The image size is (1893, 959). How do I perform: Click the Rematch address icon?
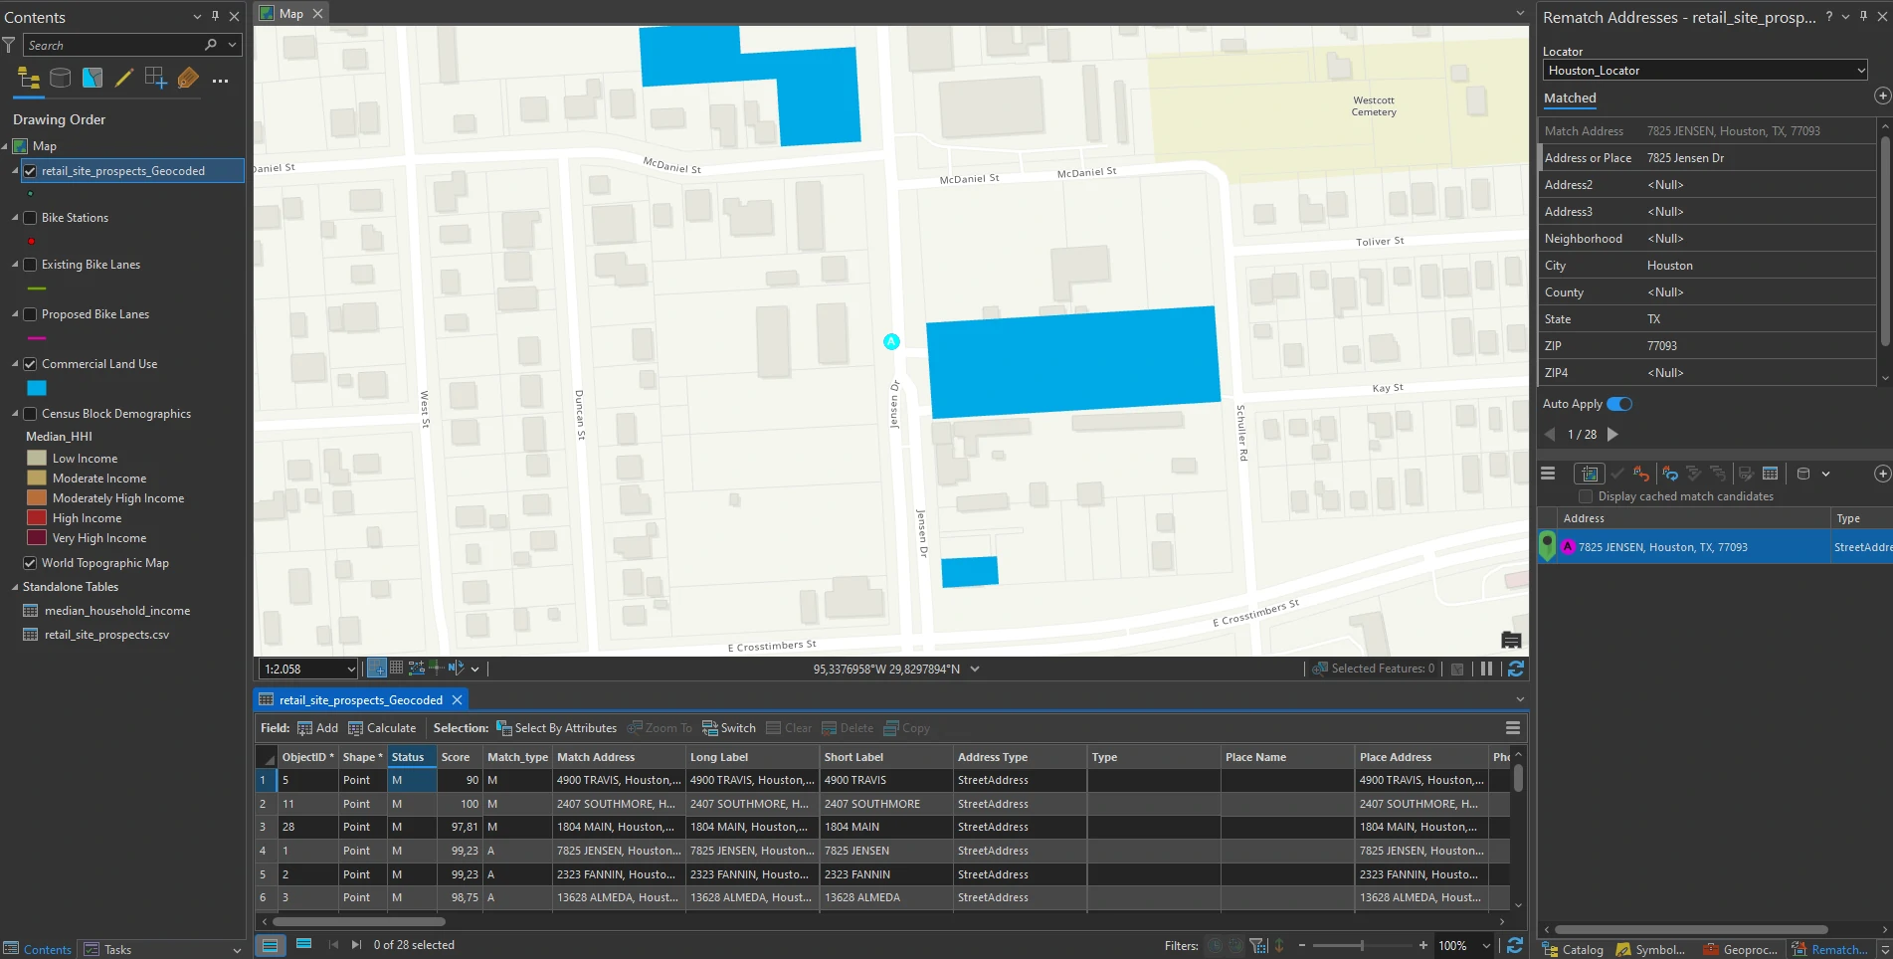[1670, 474]
